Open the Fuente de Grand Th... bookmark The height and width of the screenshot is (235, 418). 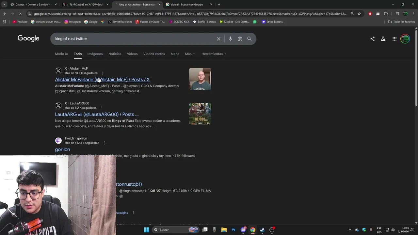click(150, 22)
